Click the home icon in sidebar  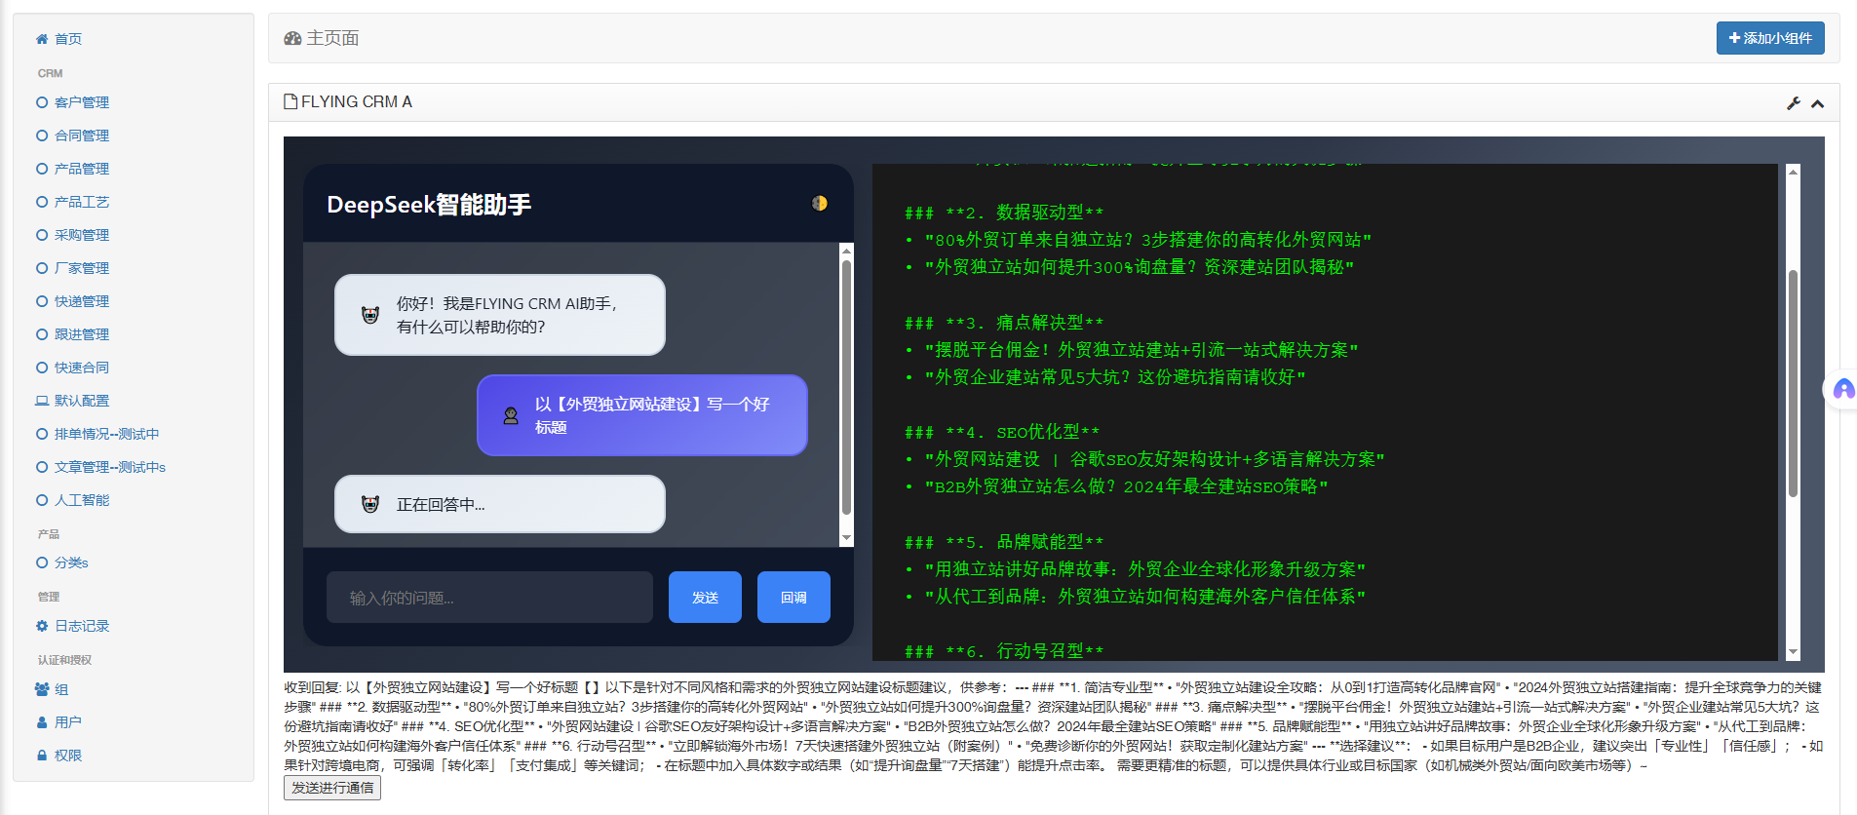tap(42, 39)
